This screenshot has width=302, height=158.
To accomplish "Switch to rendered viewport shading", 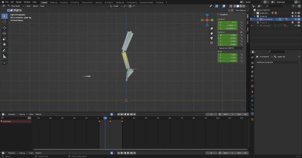I will (244, 6).
